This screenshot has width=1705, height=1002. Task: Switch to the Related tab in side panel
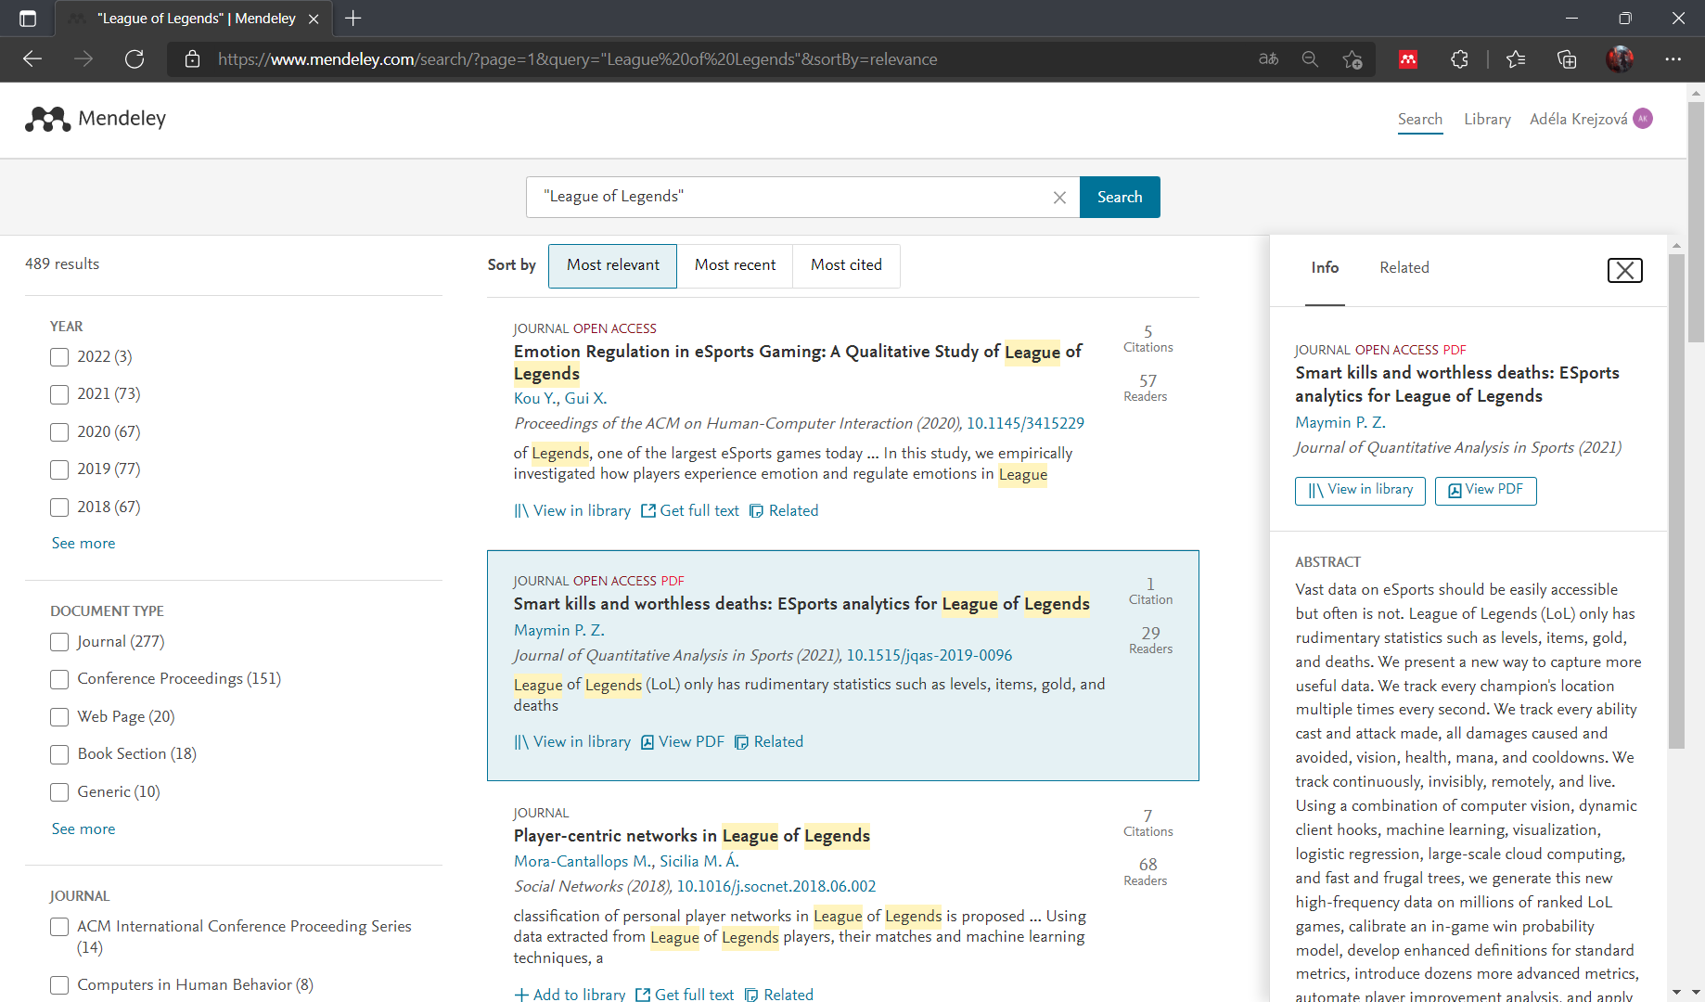click(1404, 267)
